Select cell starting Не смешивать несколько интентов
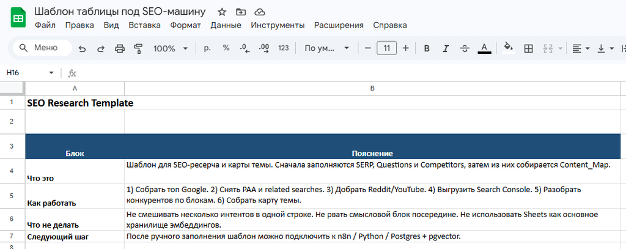 coord(372,219)
